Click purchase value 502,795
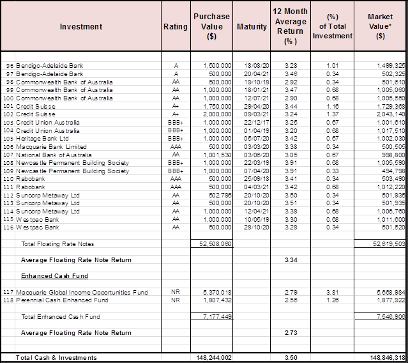This screenshot has height=363, width=408. [220, 196]
